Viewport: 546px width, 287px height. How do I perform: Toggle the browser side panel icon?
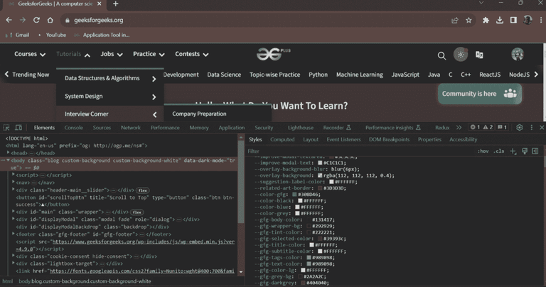coord(513,20)
